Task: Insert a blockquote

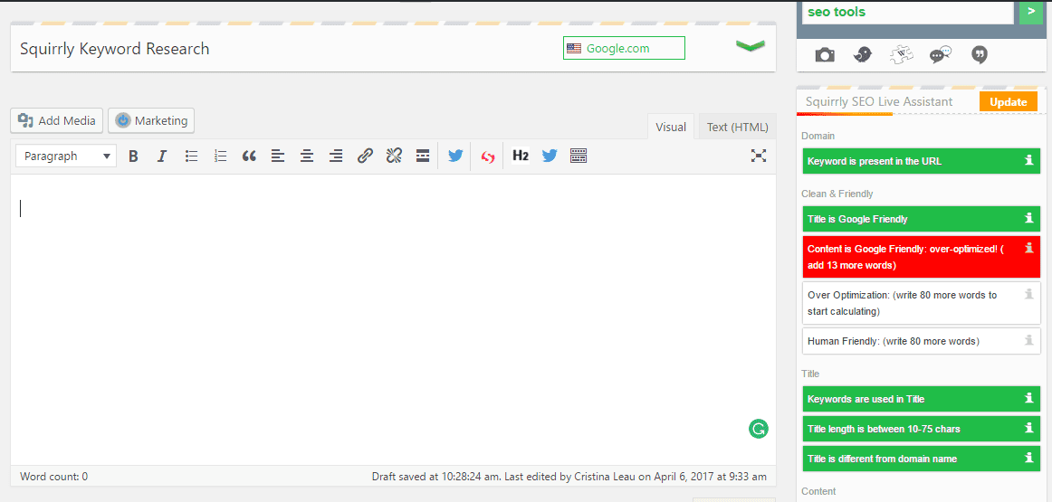Action: click(249, 156)
